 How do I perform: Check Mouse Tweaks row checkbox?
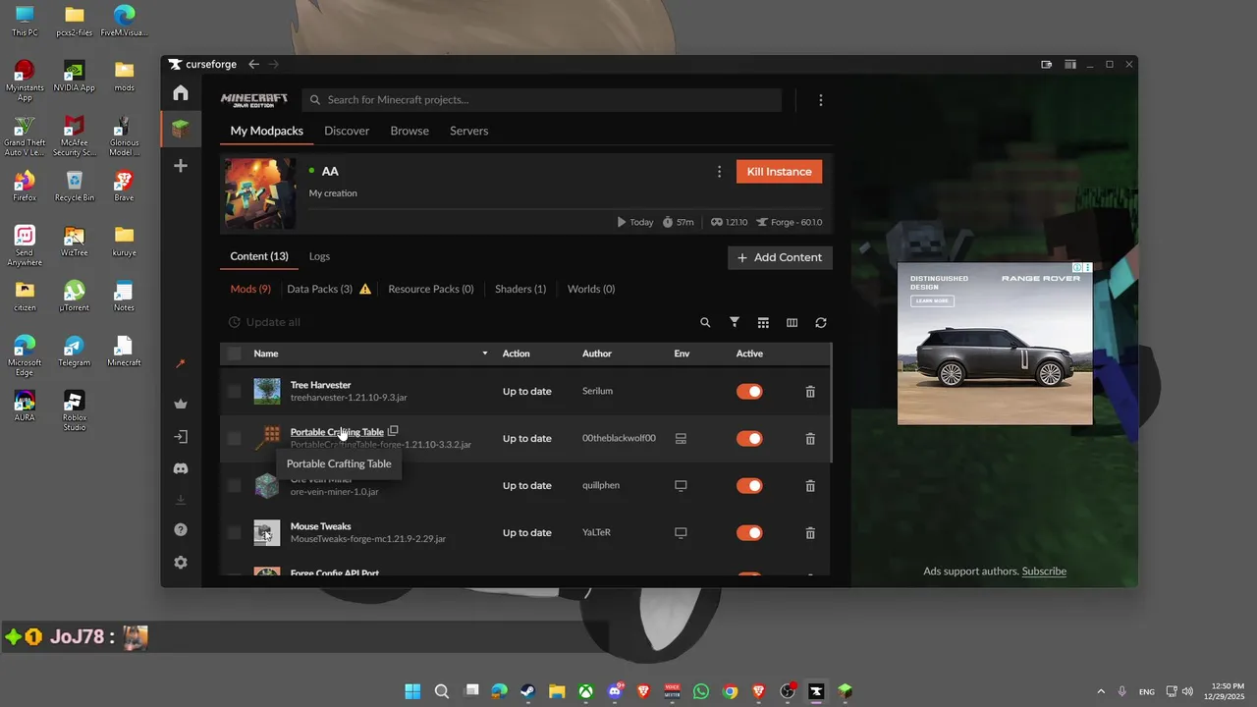234,532
